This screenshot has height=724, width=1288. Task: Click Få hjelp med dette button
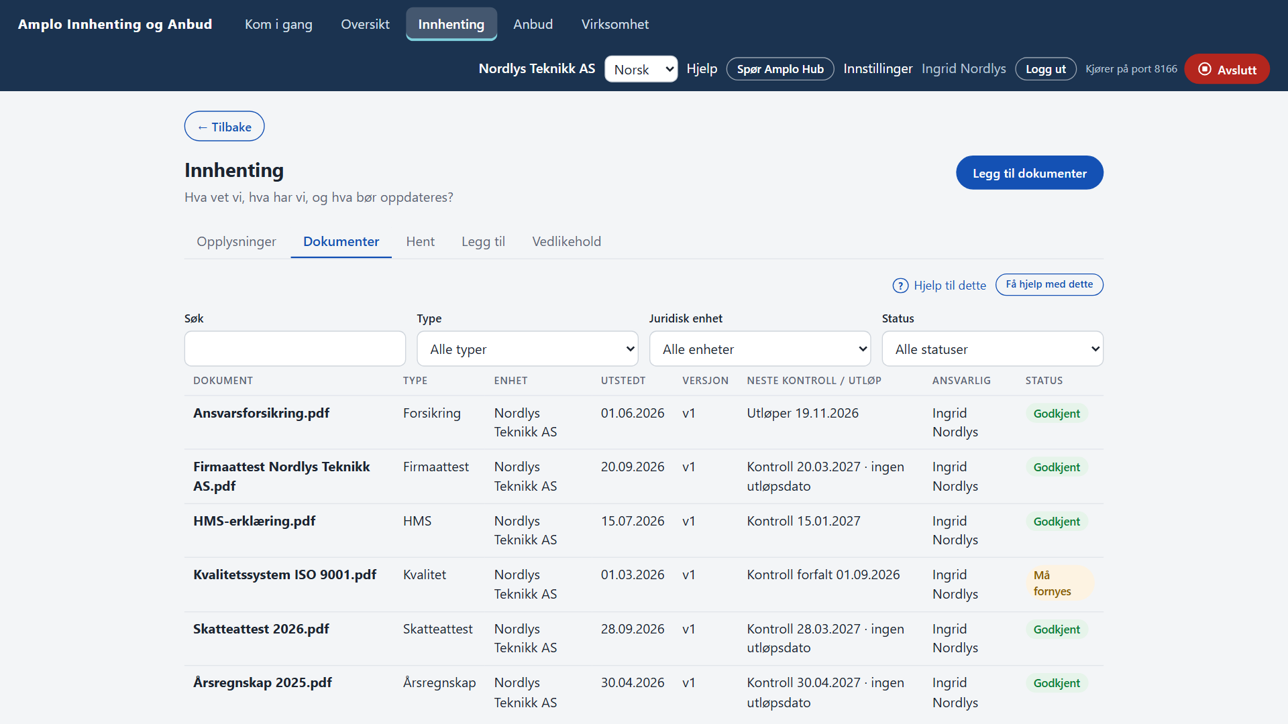[1049, 284]
